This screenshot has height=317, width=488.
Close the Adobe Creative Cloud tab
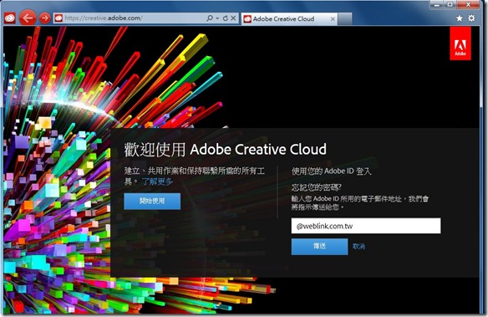(x=333, y=19)
